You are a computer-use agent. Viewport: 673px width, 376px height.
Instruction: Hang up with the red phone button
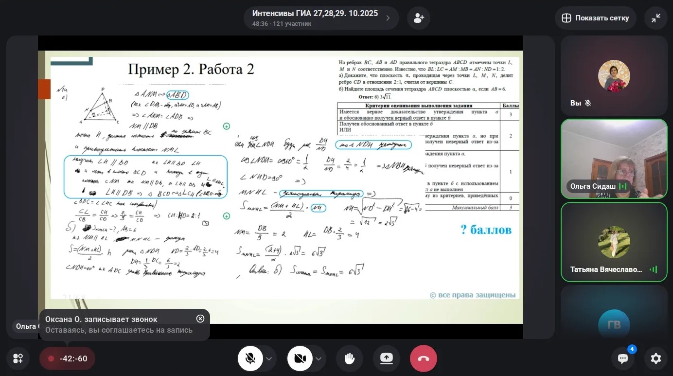pyautogui.click(x=423, y=358)
